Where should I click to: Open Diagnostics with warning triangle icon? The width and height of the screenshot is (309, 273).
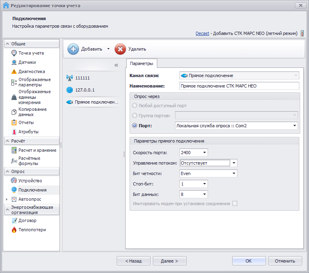click(x=14, y=71)
